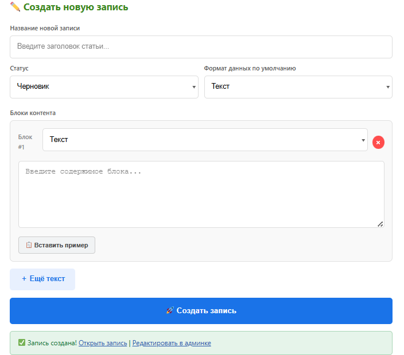Add another block with Ещё текст

pos(42,279)
